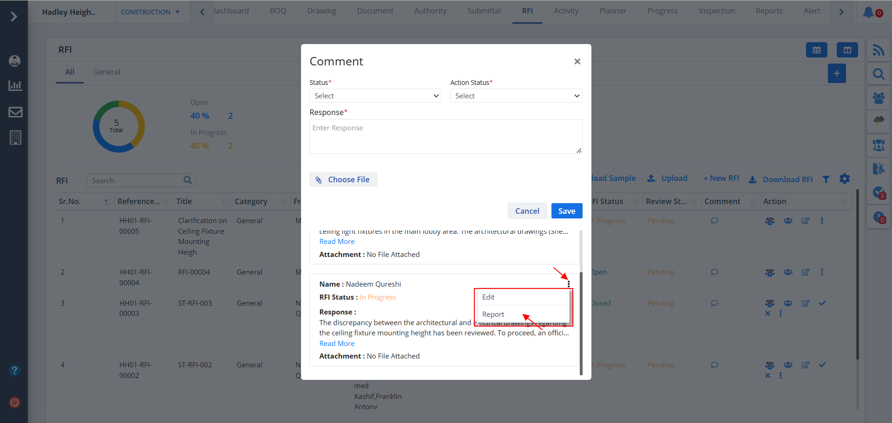
Task: Expand the Action Status dropdown
Action: click(x=516, y=96)
